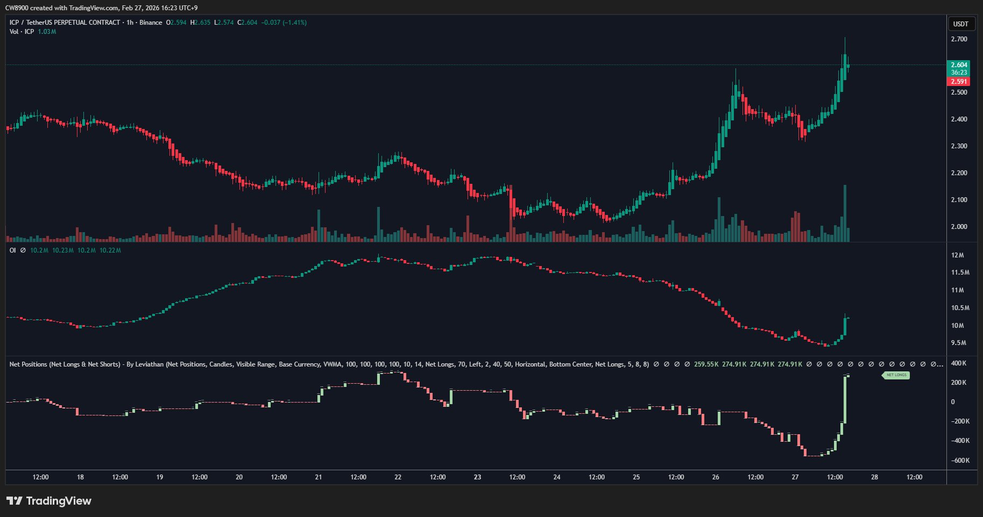Click the OI value 10.23M
This screenshot has width=983, height=517.
[63, 250]
